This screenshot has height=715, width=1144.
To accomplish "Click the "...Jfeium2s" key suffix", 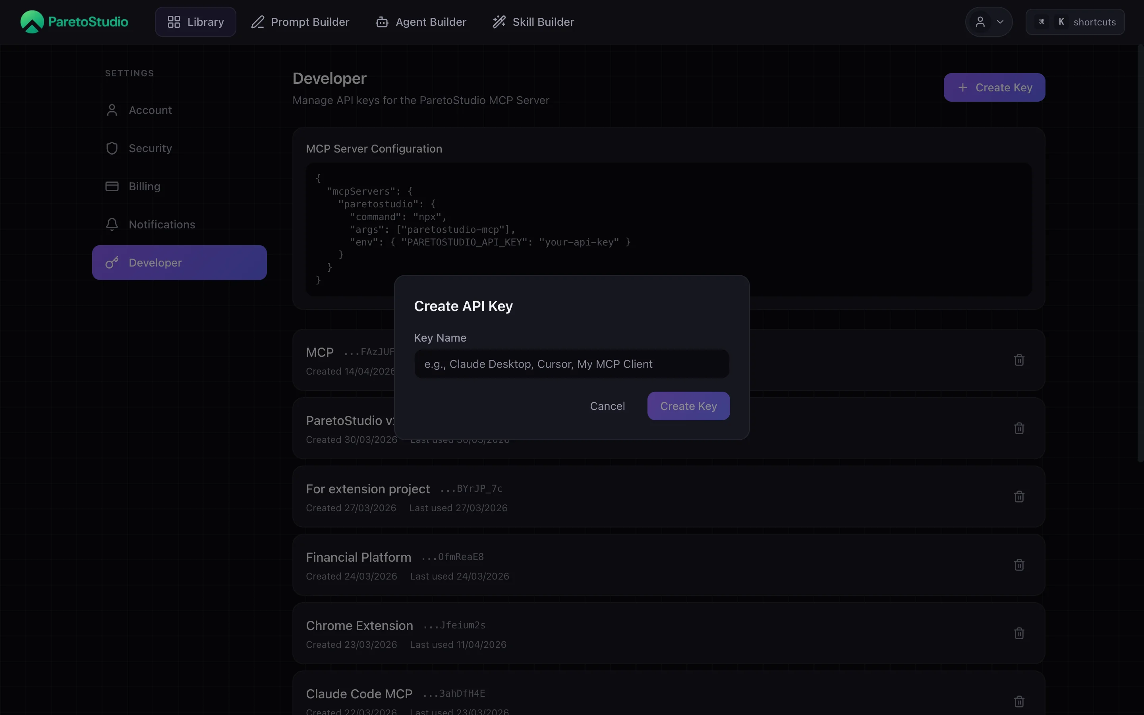I will point(454,626).
